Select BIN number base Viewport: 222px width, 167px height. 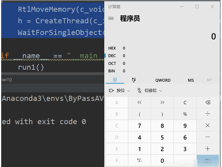pos(117,71)
